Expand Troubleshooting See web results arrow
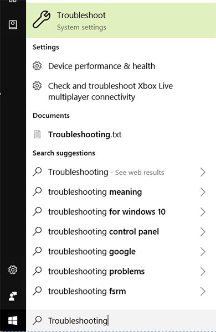The width and height of the screenshot is (216, 332). pos(203,172)
